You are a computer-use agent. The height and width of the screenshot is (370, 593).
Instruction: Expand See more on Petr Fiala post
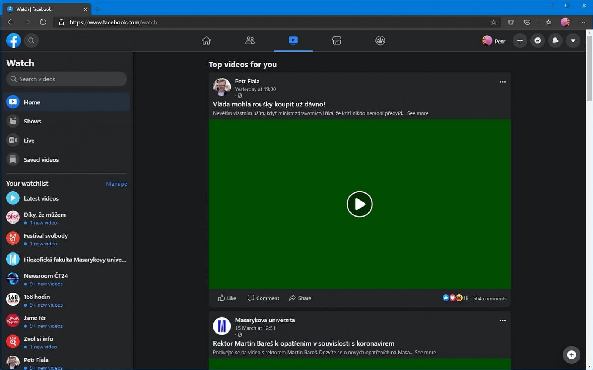coord(418,113)
